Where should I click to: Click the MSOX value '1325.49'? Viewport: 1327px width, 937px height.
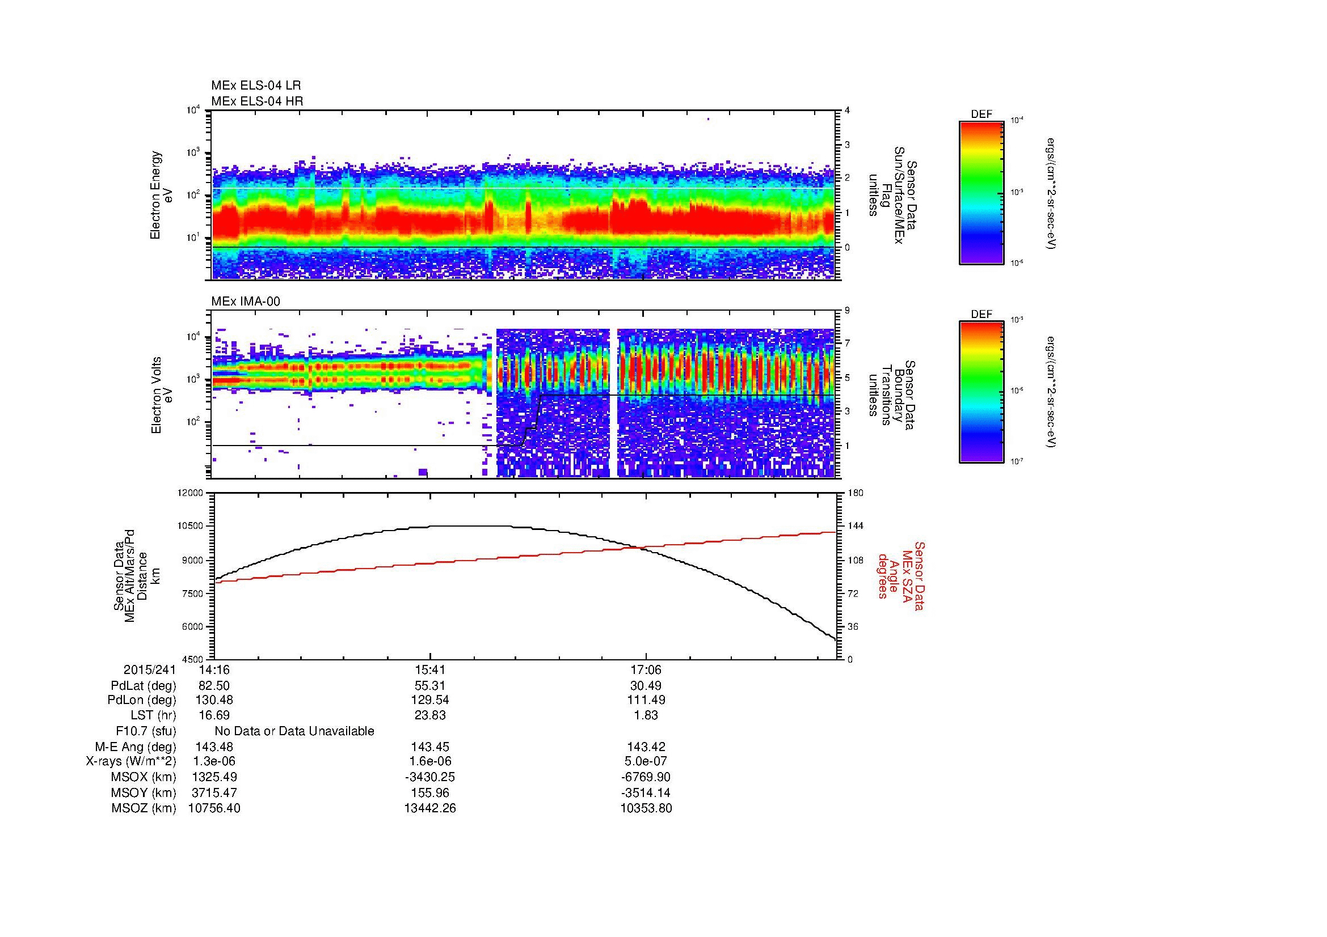[214, 778]
